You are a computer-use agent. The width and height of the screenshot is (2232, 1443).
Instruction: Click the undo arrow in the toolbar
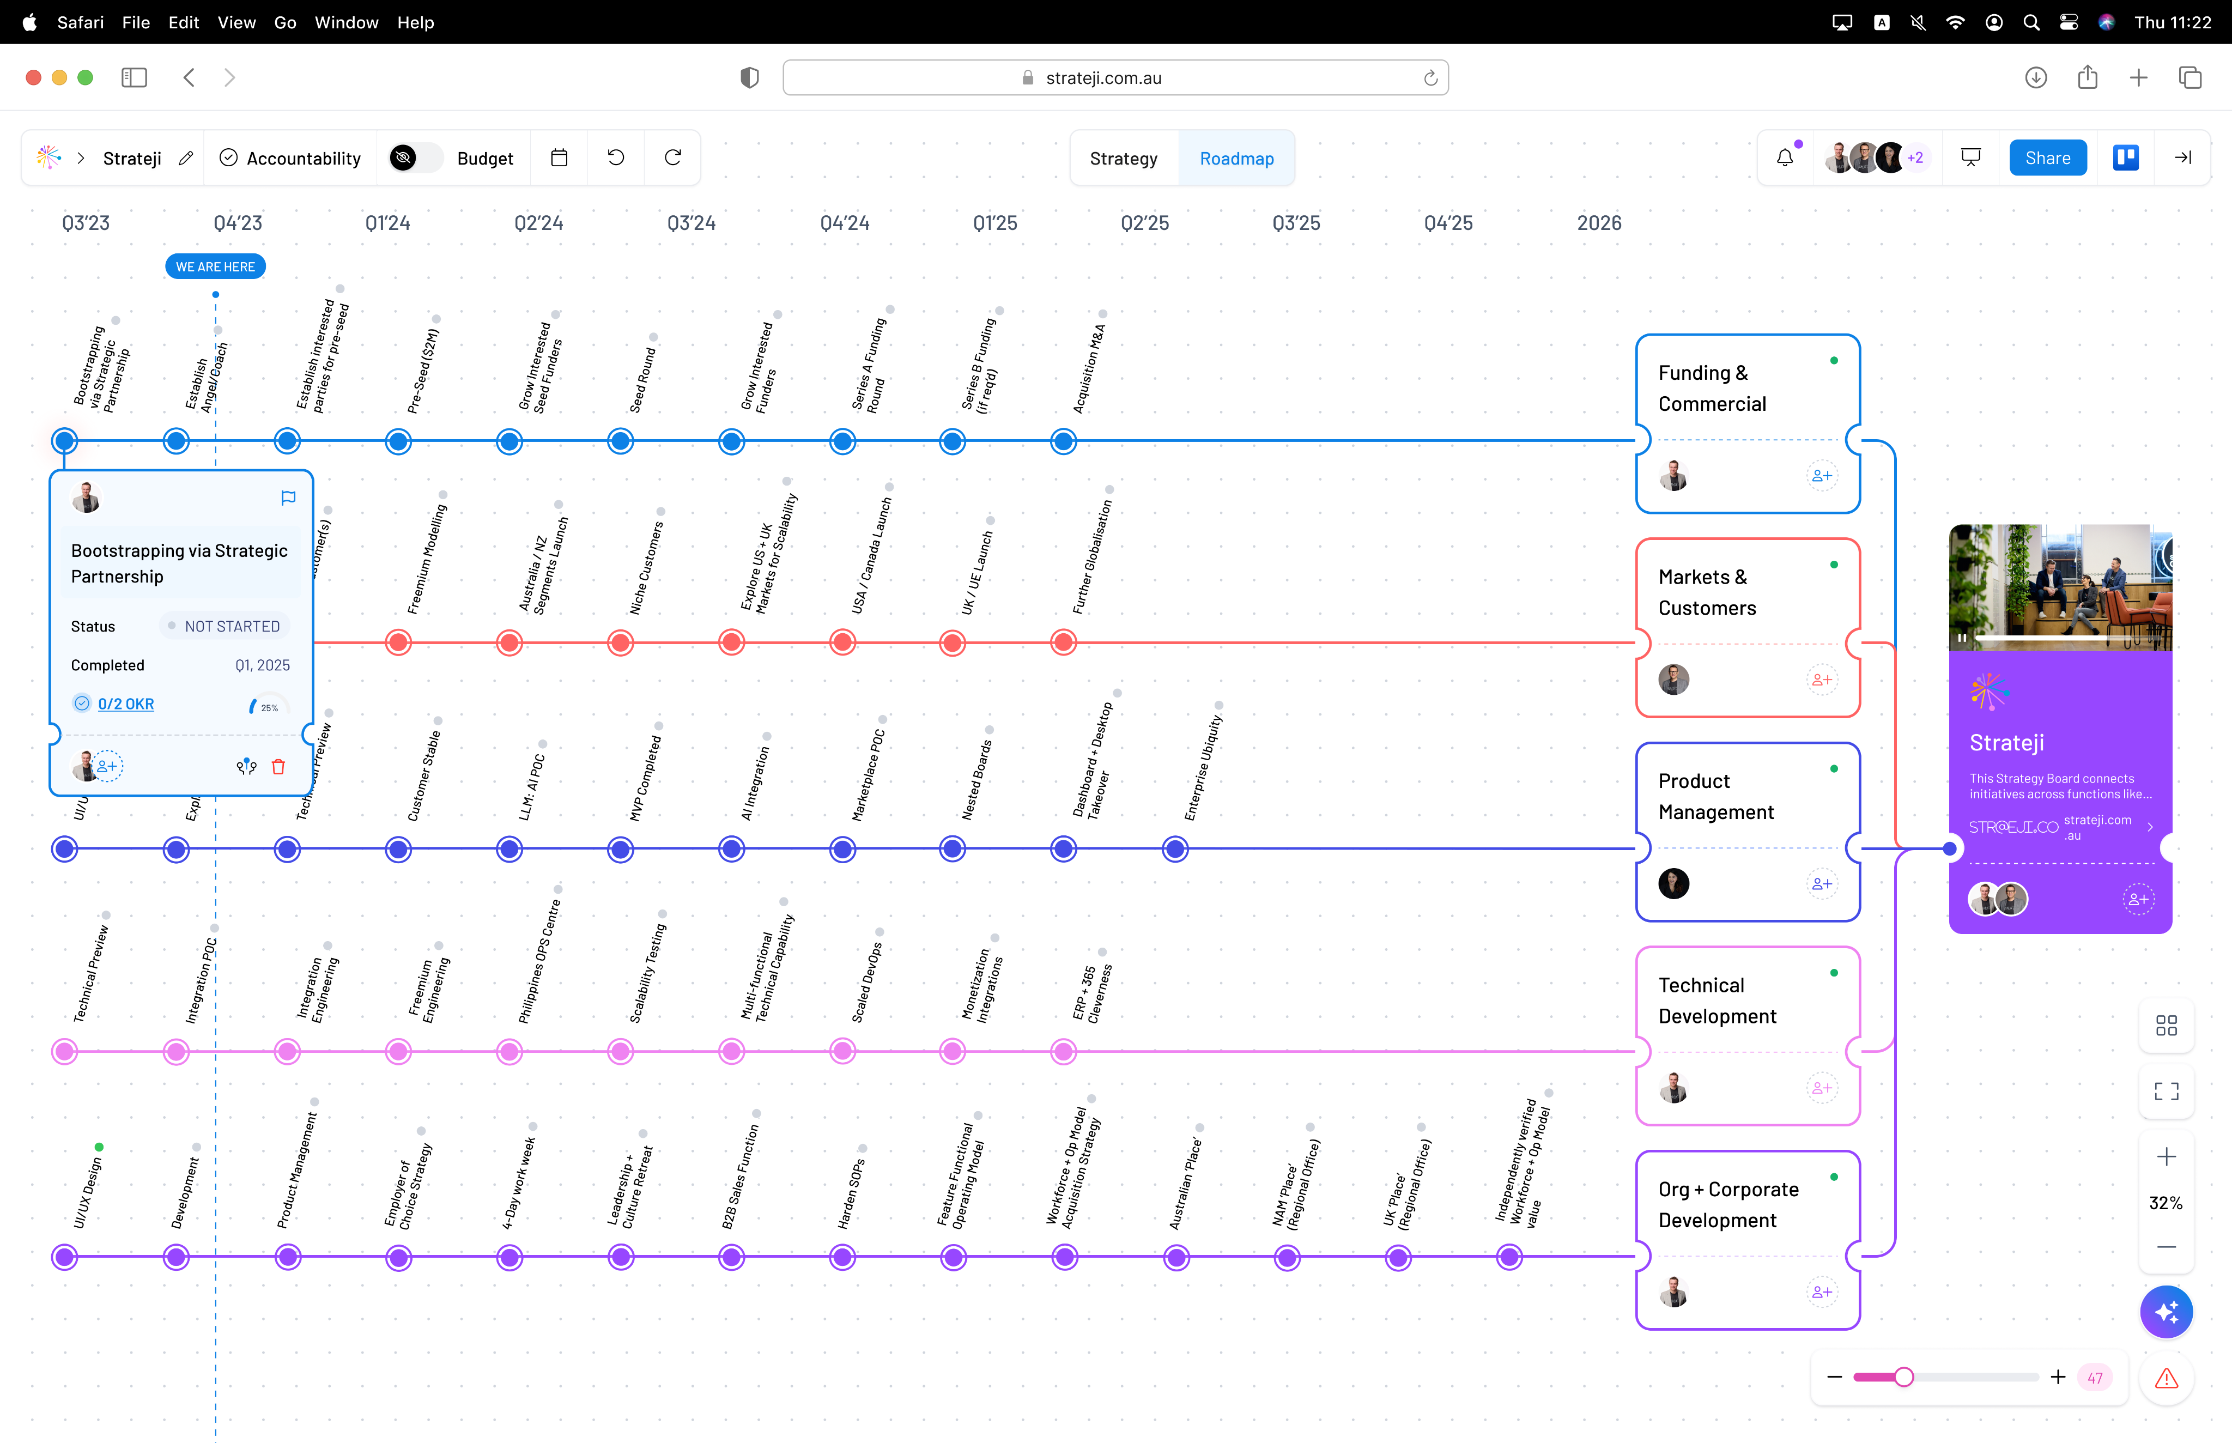pyautogui.click(x=616, y=157)
